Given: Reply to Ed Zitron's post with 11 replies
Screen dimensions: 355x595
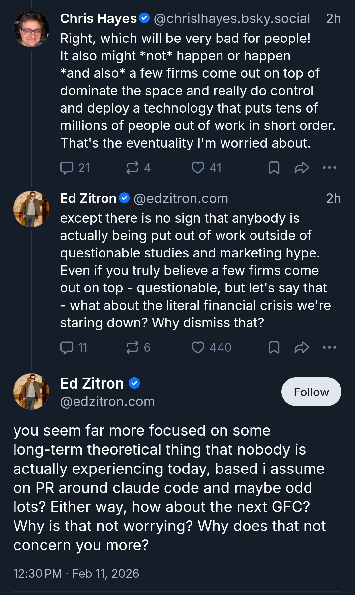Looking at the screenshot, I should click(x=67, y=347).
